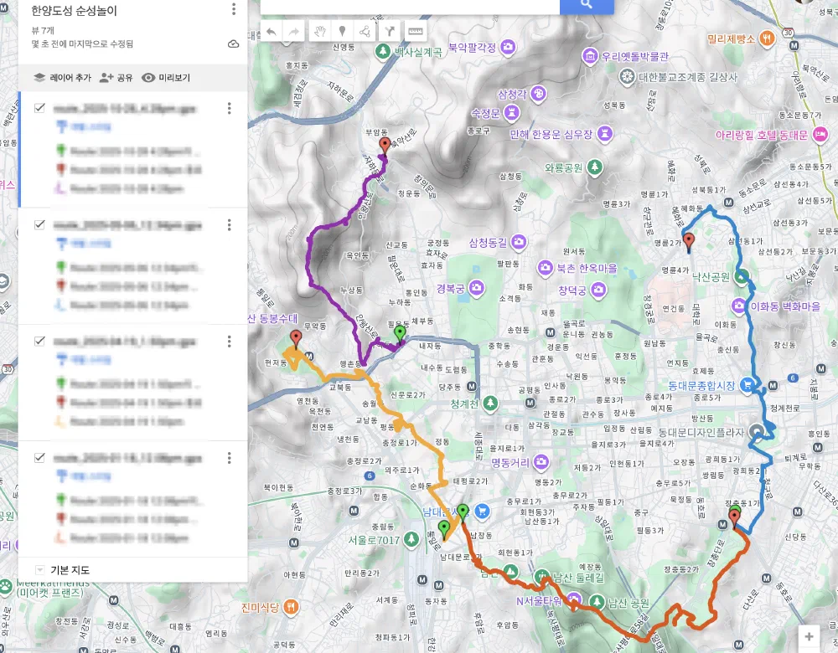Hide the fourth layer via its checkbox
The image size is (838, 653).
coord(39,458)
